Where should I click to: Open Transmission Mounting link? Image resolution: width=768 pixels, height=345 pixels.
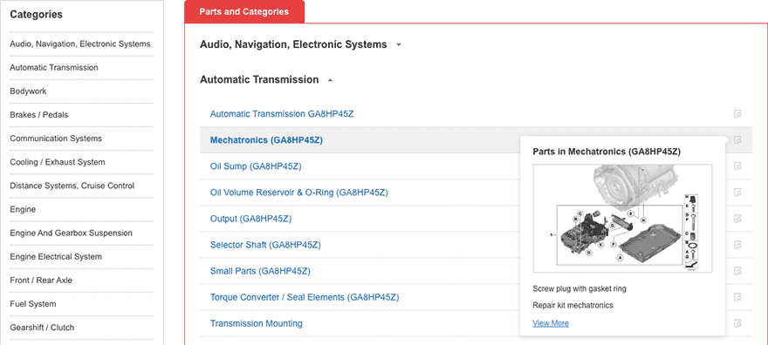[x=257, y=323]
